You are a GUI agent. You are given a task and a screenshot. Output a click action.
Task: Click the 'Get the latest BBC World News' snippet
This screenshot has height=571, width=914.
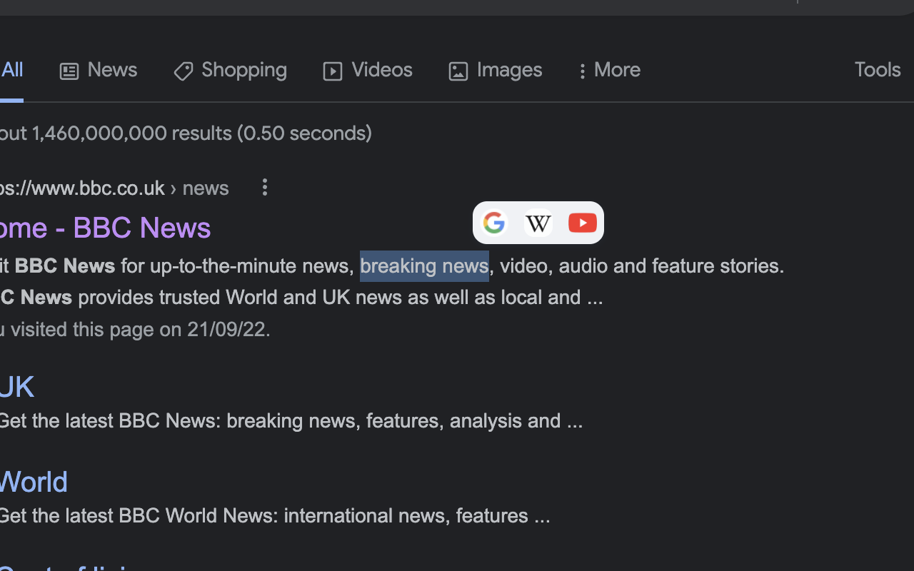tap(275, 516)
